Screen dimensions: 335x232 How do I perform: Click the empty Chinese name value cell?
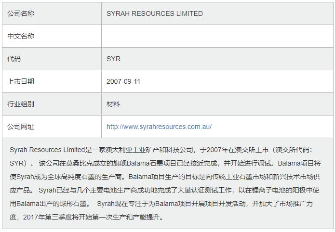click(x=217, y=36)
